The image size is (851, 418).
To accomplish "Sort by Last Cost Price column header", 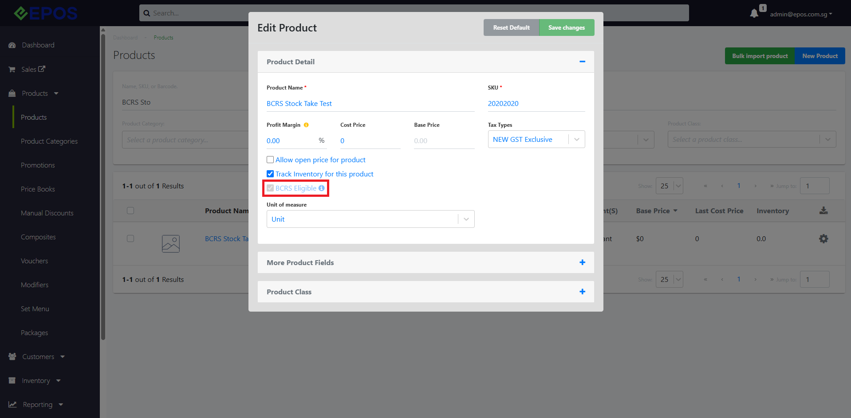I will pos(719,211).
